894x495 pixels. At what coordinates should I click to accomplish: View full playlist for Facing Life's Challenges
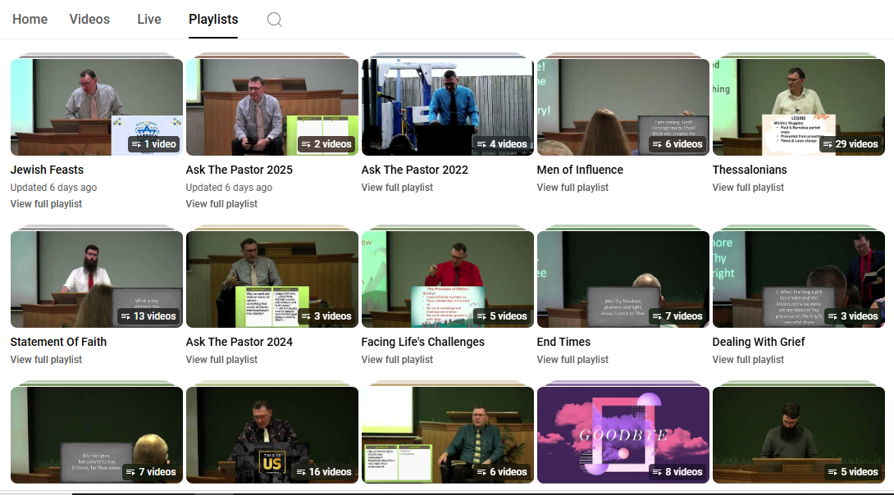[x=398, y=360]
